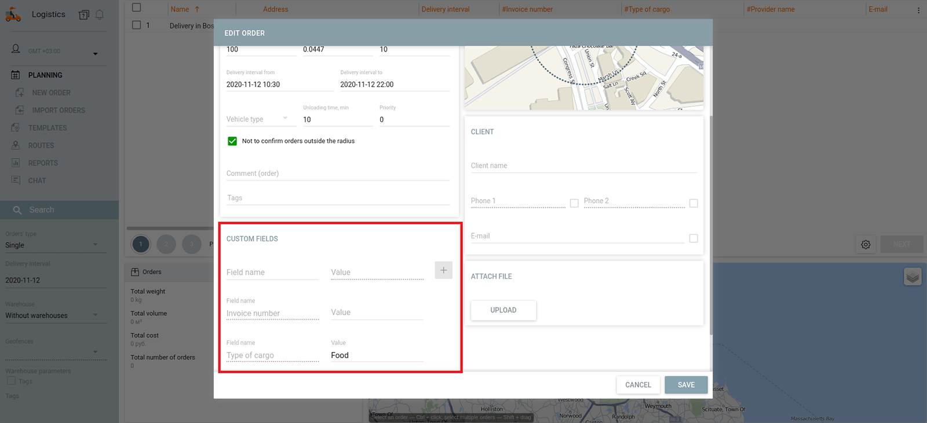Screen dimensions: 927x423
Task: Click the plus icon to add custom field
Action: 443,270
